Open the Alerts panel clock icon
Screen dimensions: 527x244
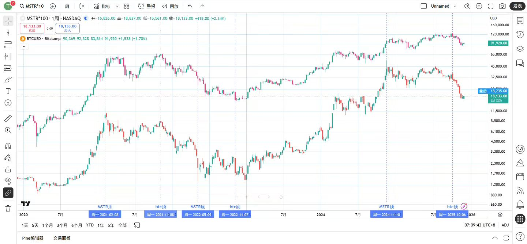520,34
